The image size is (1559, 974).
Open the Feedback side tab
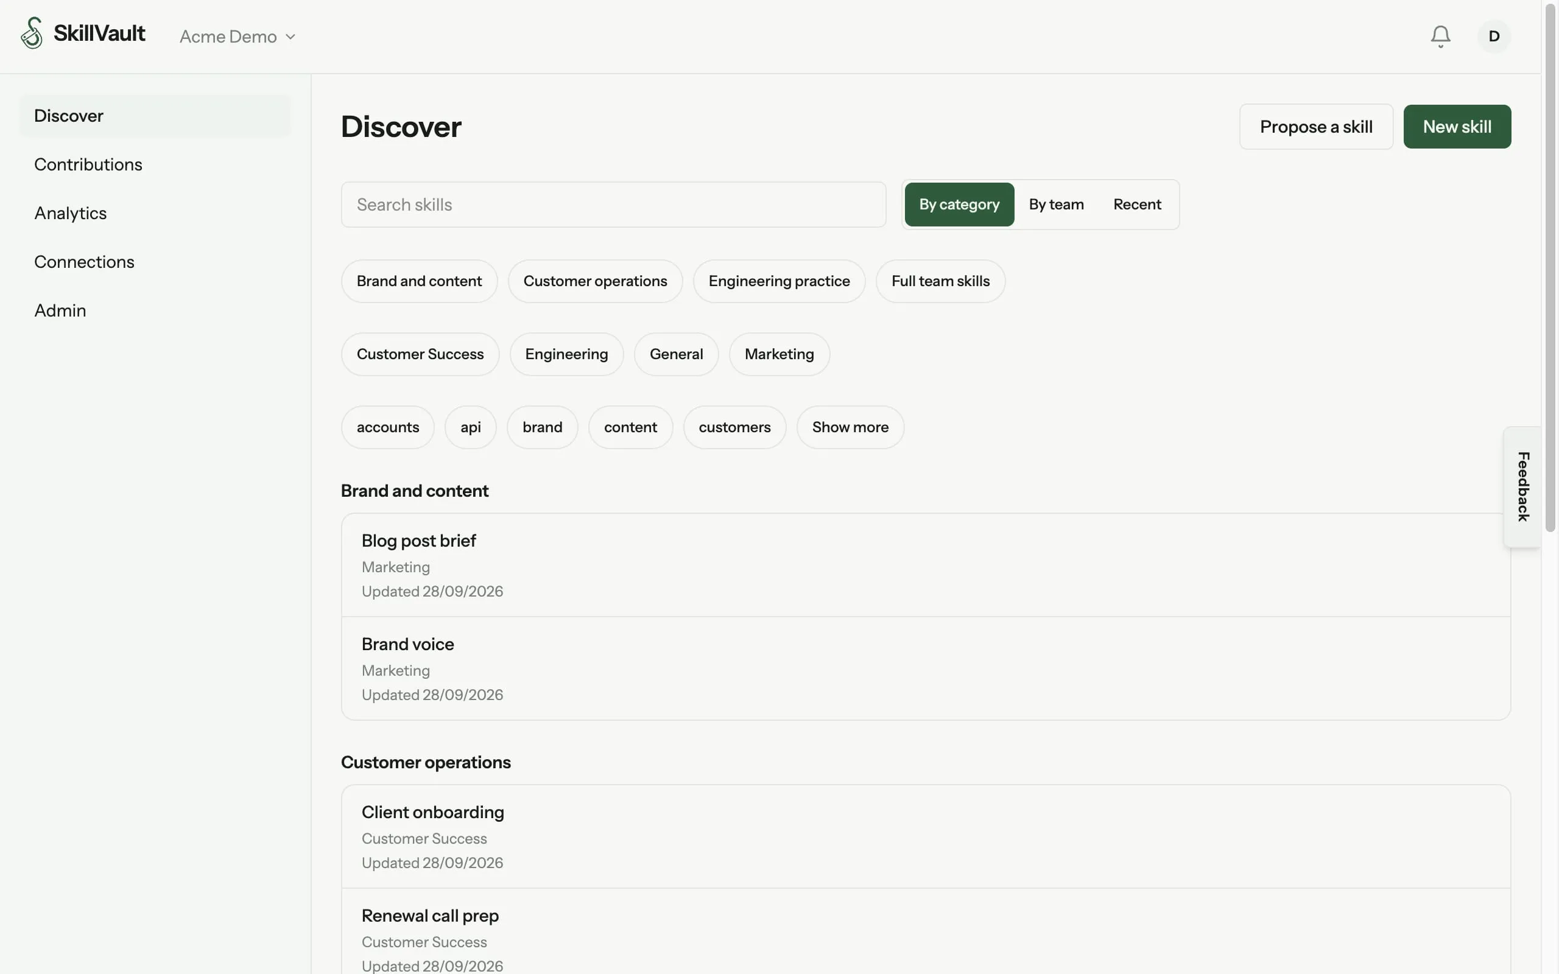point(1522,487)
